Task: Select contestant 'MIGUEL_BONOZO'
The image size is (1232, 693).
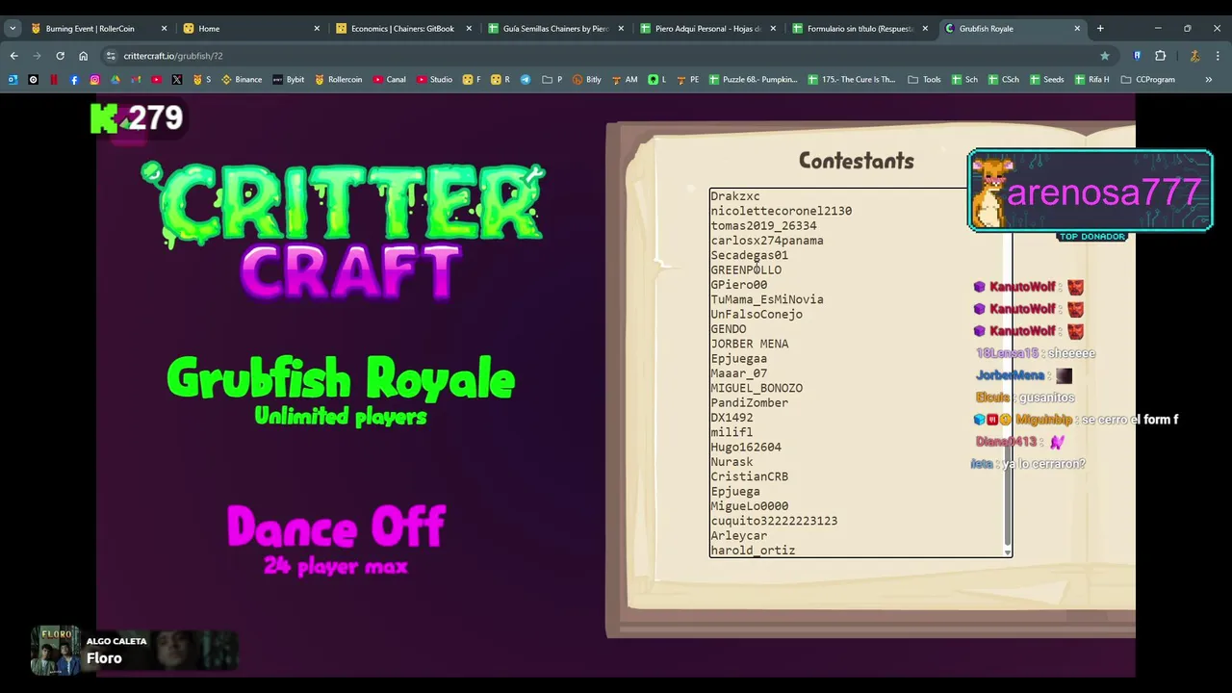Action: tap(757, 388)
